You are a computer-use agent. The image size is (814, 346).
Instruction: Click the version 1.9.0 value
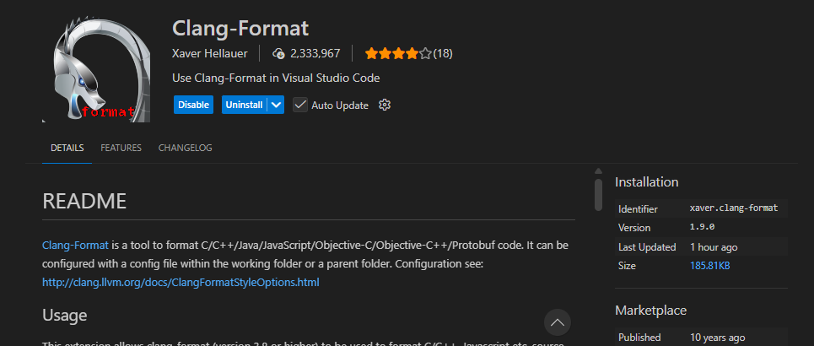(703, 227)
